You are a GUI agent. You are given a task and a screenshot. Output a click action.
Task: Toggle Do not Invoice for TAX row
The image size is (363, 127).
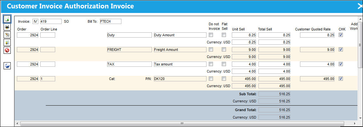[x=211, y=64]
